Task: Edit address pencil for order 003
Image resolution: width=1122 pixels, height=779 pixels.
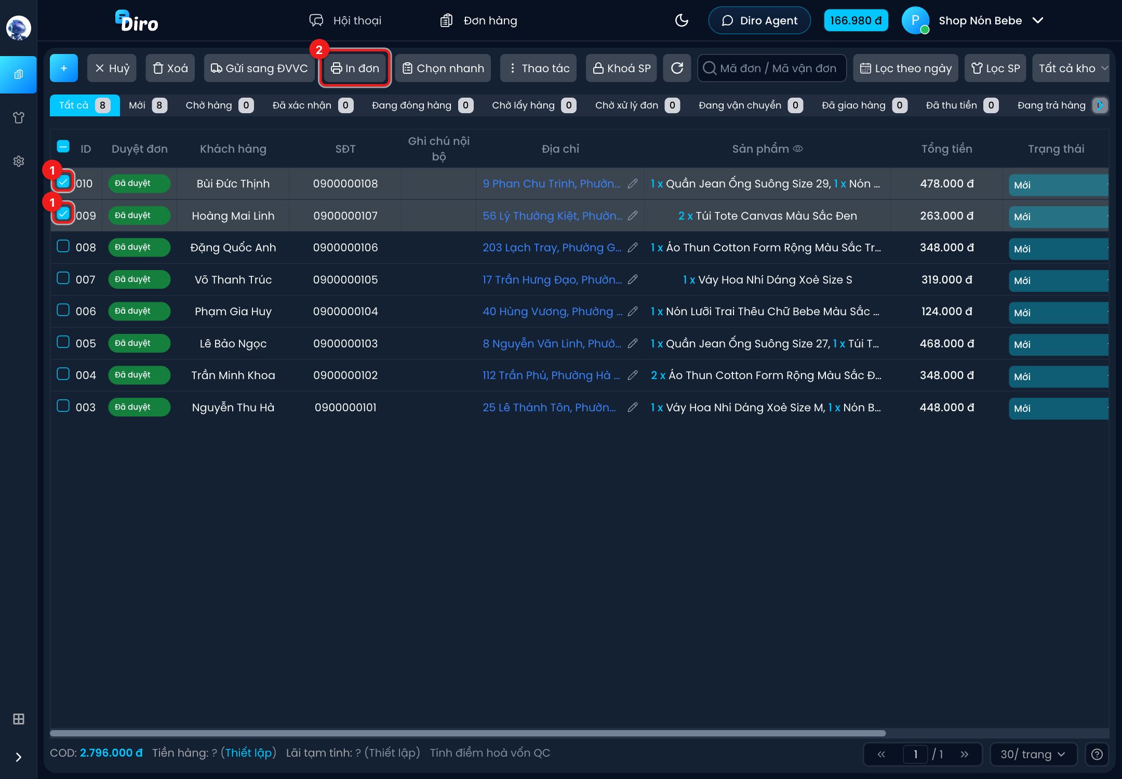Action: click(x=633, y=407)
